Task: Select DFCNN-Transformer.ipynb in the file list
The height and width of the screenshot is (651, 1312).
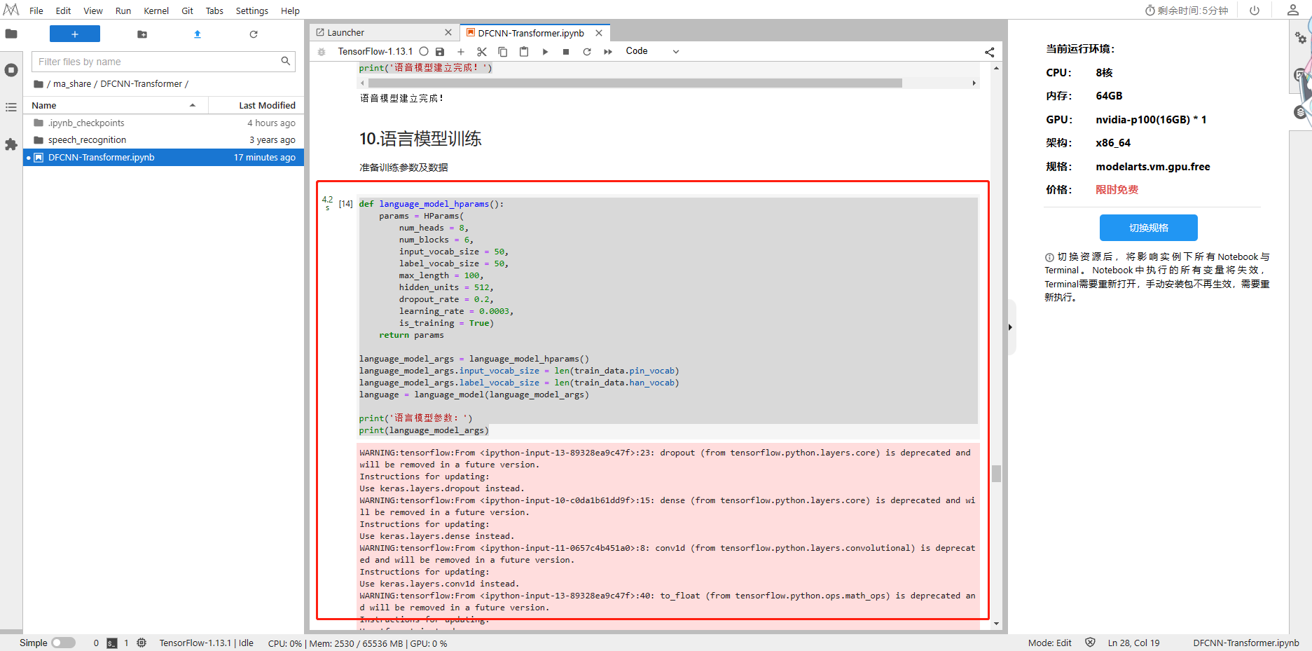Action: [164, 158]
